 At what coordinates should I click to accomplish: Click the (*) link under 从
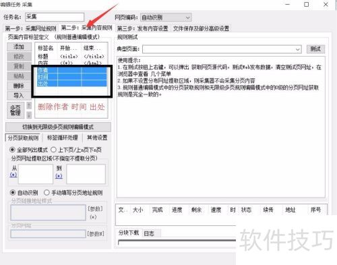point(13,175)
